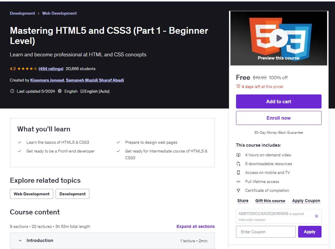Click the last updated alert icon
Screen dimensions: 335x249
[12, 91]
